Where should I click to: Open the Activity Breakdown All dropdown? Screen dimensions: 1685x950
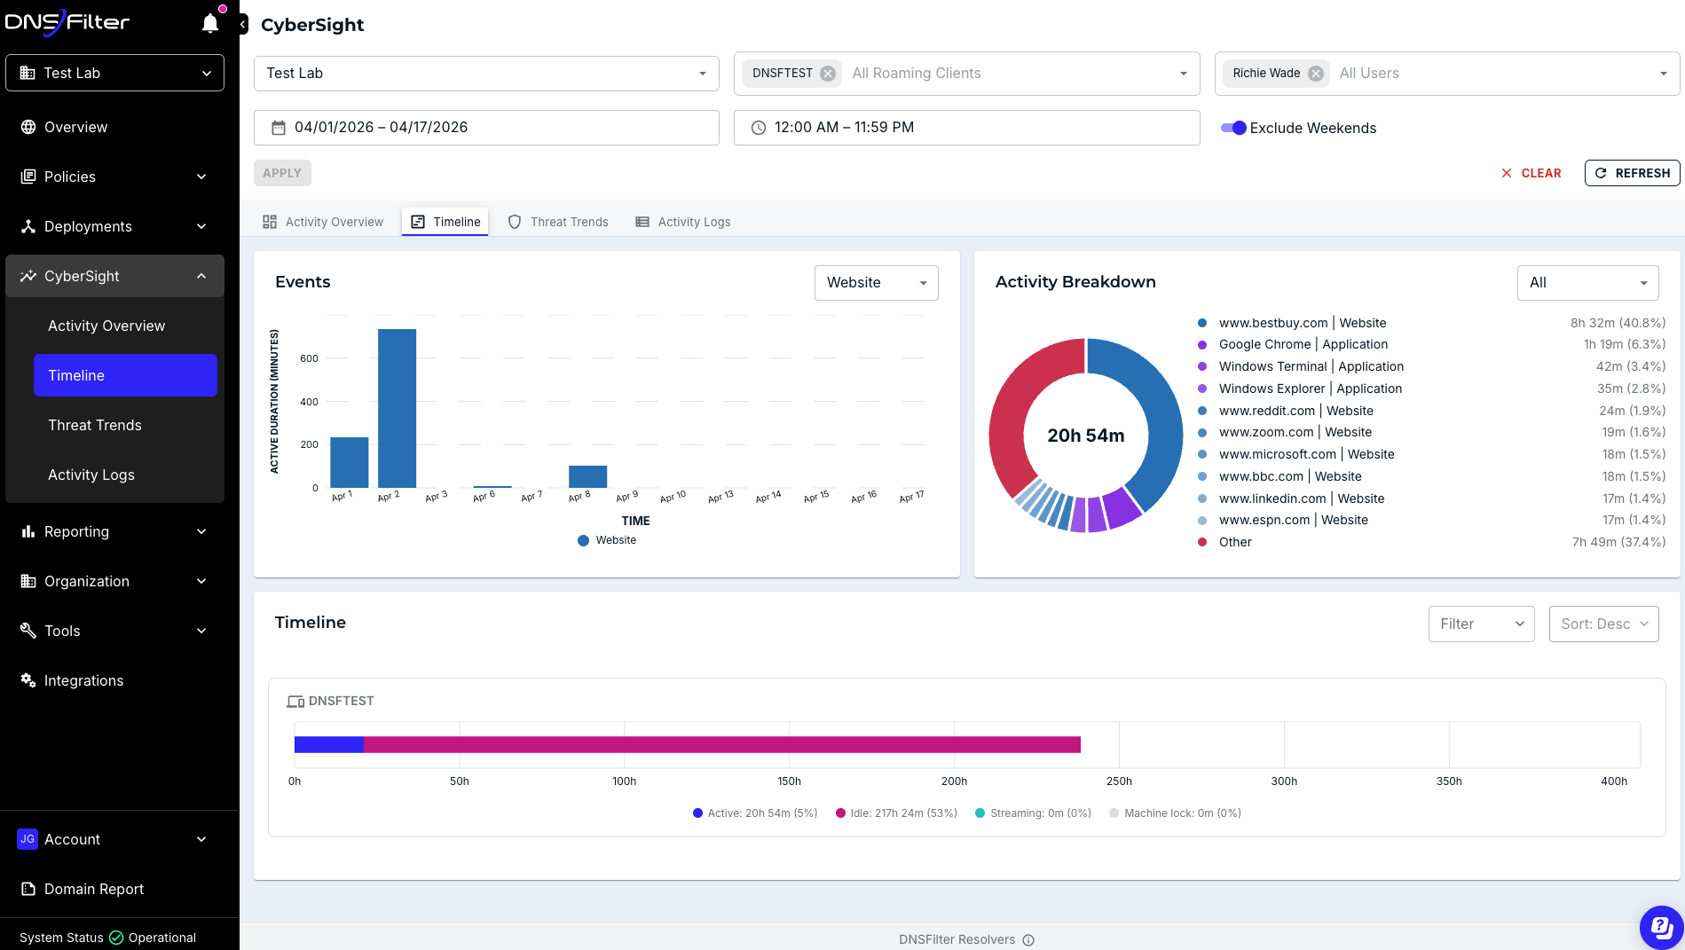pos(1588,283)
